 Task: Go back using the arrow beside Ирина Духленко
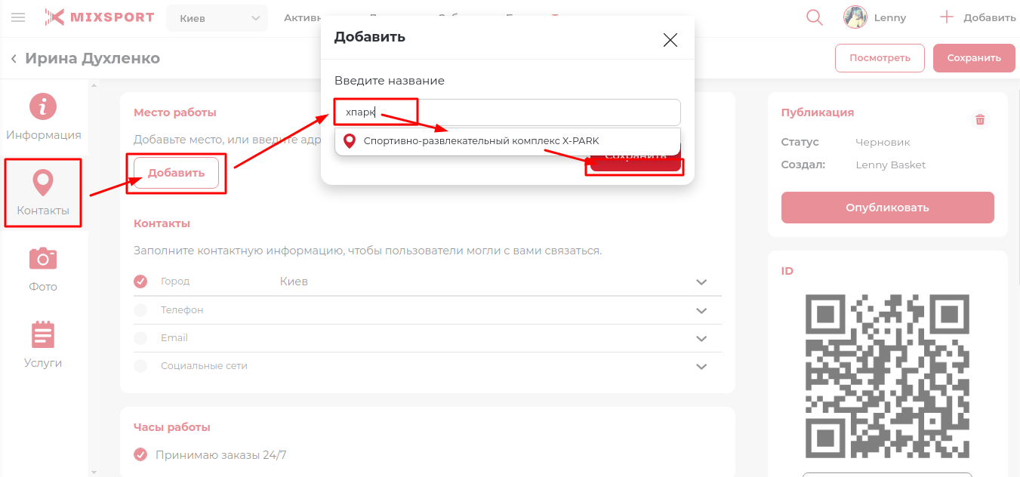click(x=14, y=59)
